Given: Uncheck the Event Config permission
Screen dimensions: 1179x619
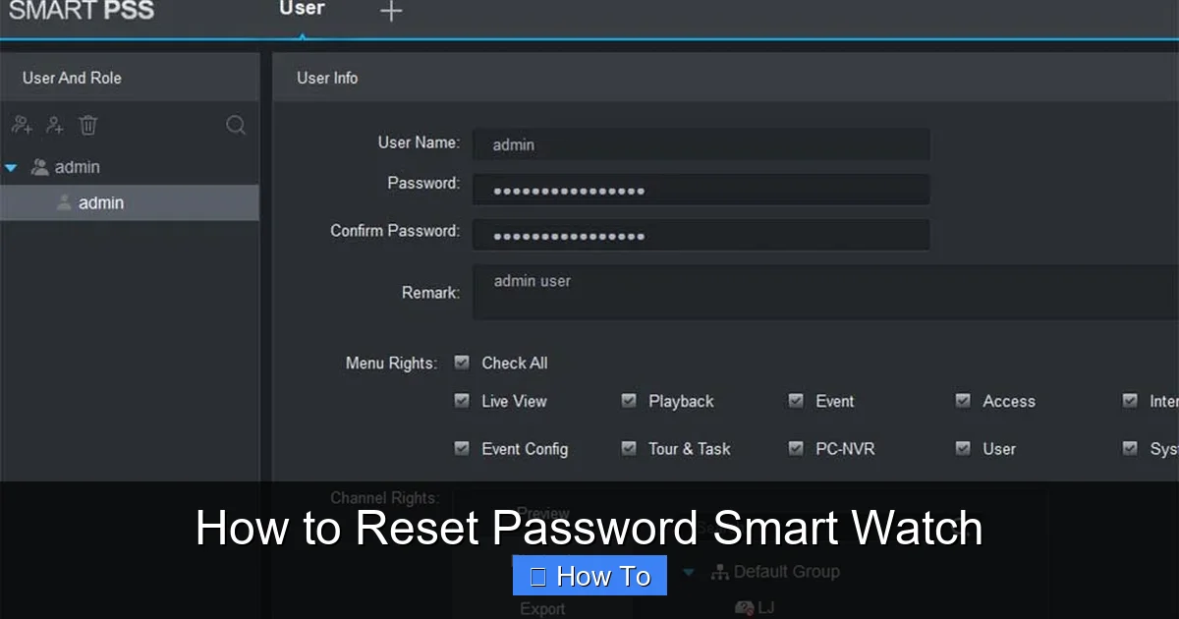Looking at the screenshot, I should point(462,448).
